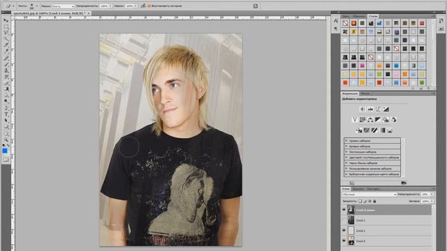The height and width of the screenshot is (251, 447).
Task: Close the spevitok01.jpg document tab
Action: pyautogui.click(x=89, y=13)
